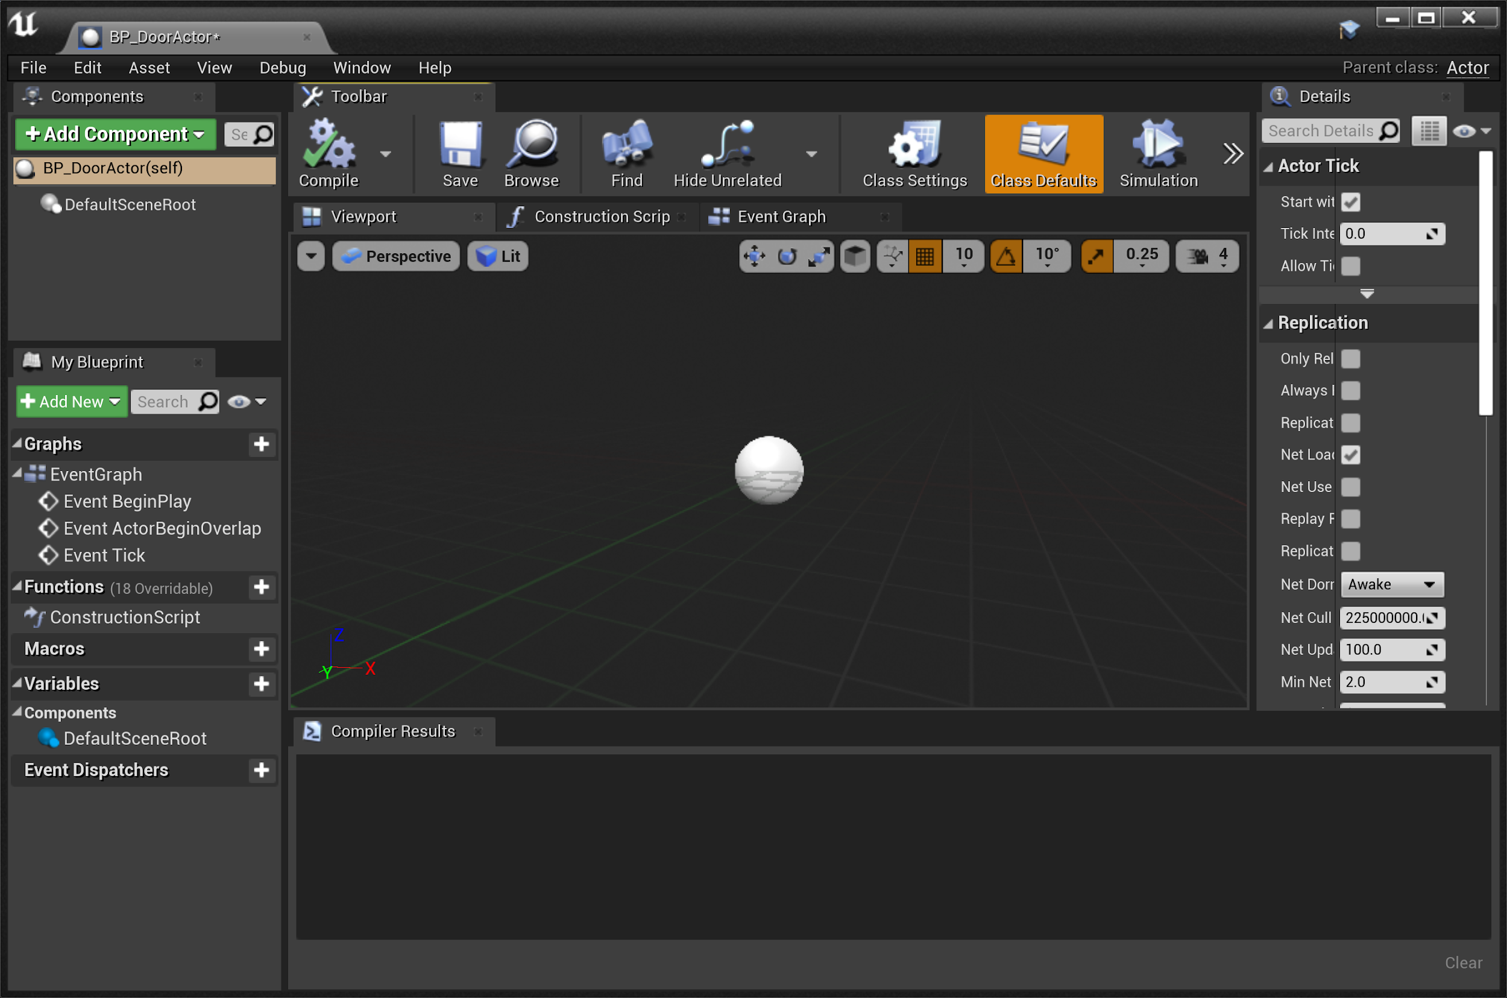This screenshot has width=1507, height=998.
Task: Collapse the Replication section
Action: [1269, 324]
